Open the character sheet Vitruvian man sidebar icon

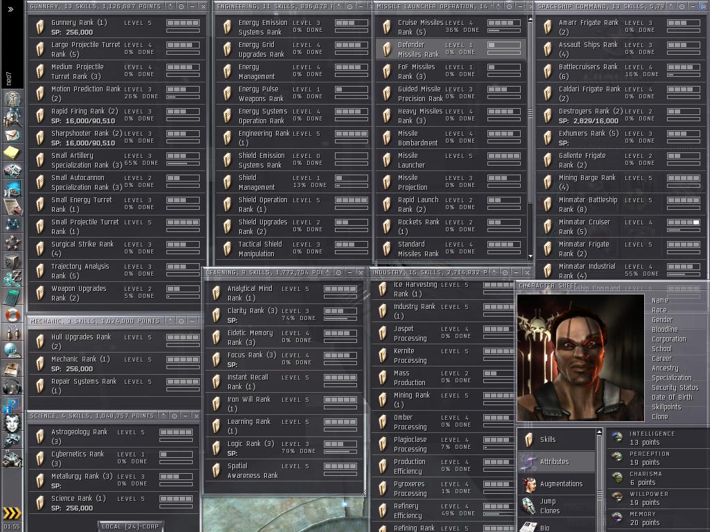point(12,98)
